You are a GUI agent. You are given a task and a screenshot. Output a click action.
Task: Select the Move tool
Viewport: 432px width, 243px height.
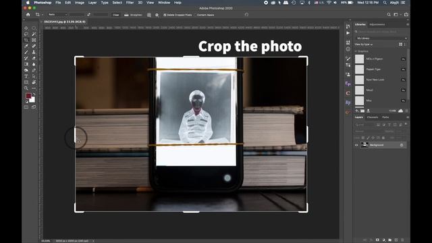[26, 28]
